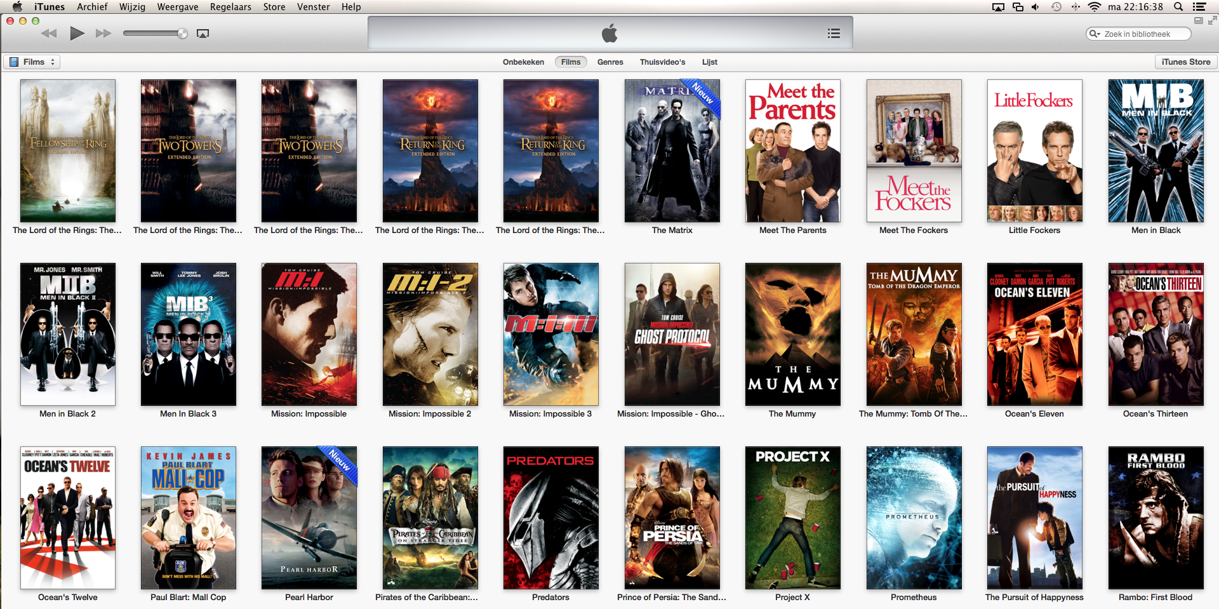This screenshot has width=1219, height=609.
Task: Click the Prince of Persia title text
Action: tap(672, 598)
